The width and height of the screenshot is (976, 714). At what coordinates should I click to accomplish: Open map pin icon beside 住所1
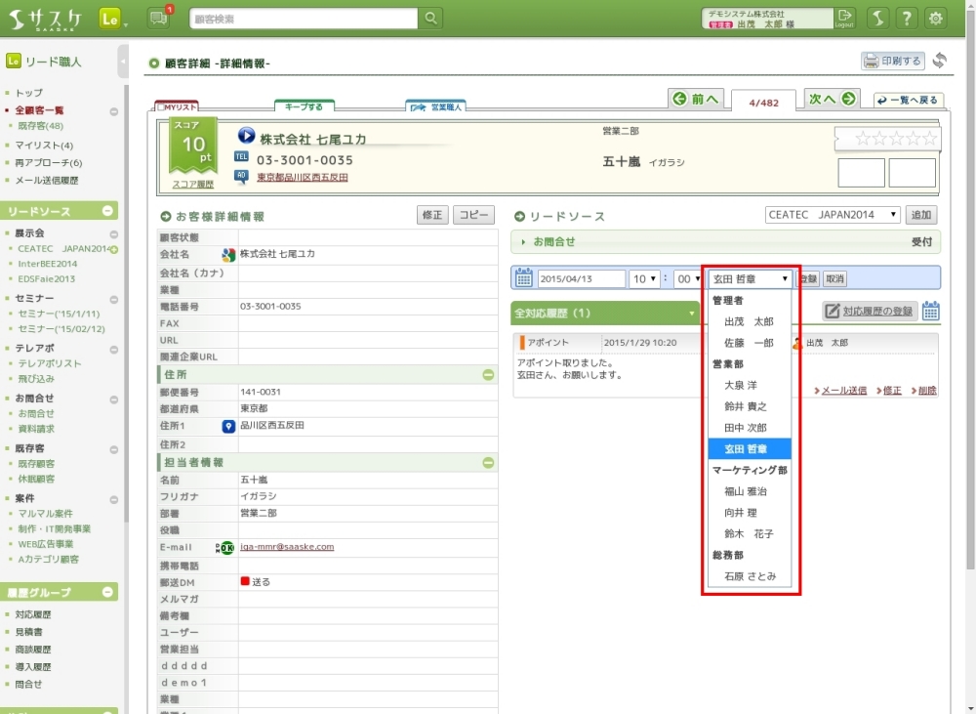click(228, 426)
